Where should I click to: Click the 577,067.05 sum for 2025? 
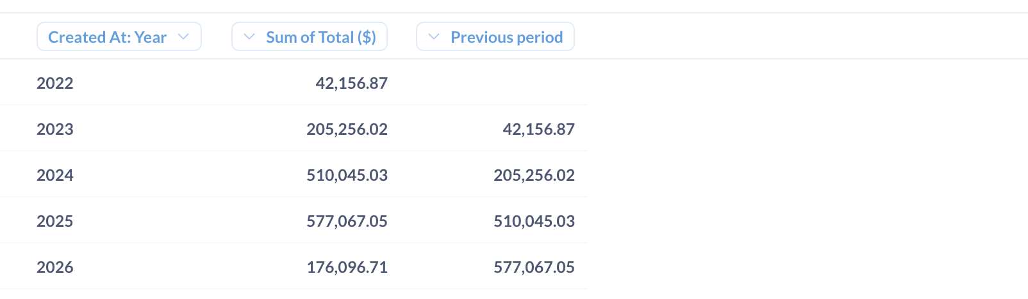pyautogui.click(x=347, y=221)
